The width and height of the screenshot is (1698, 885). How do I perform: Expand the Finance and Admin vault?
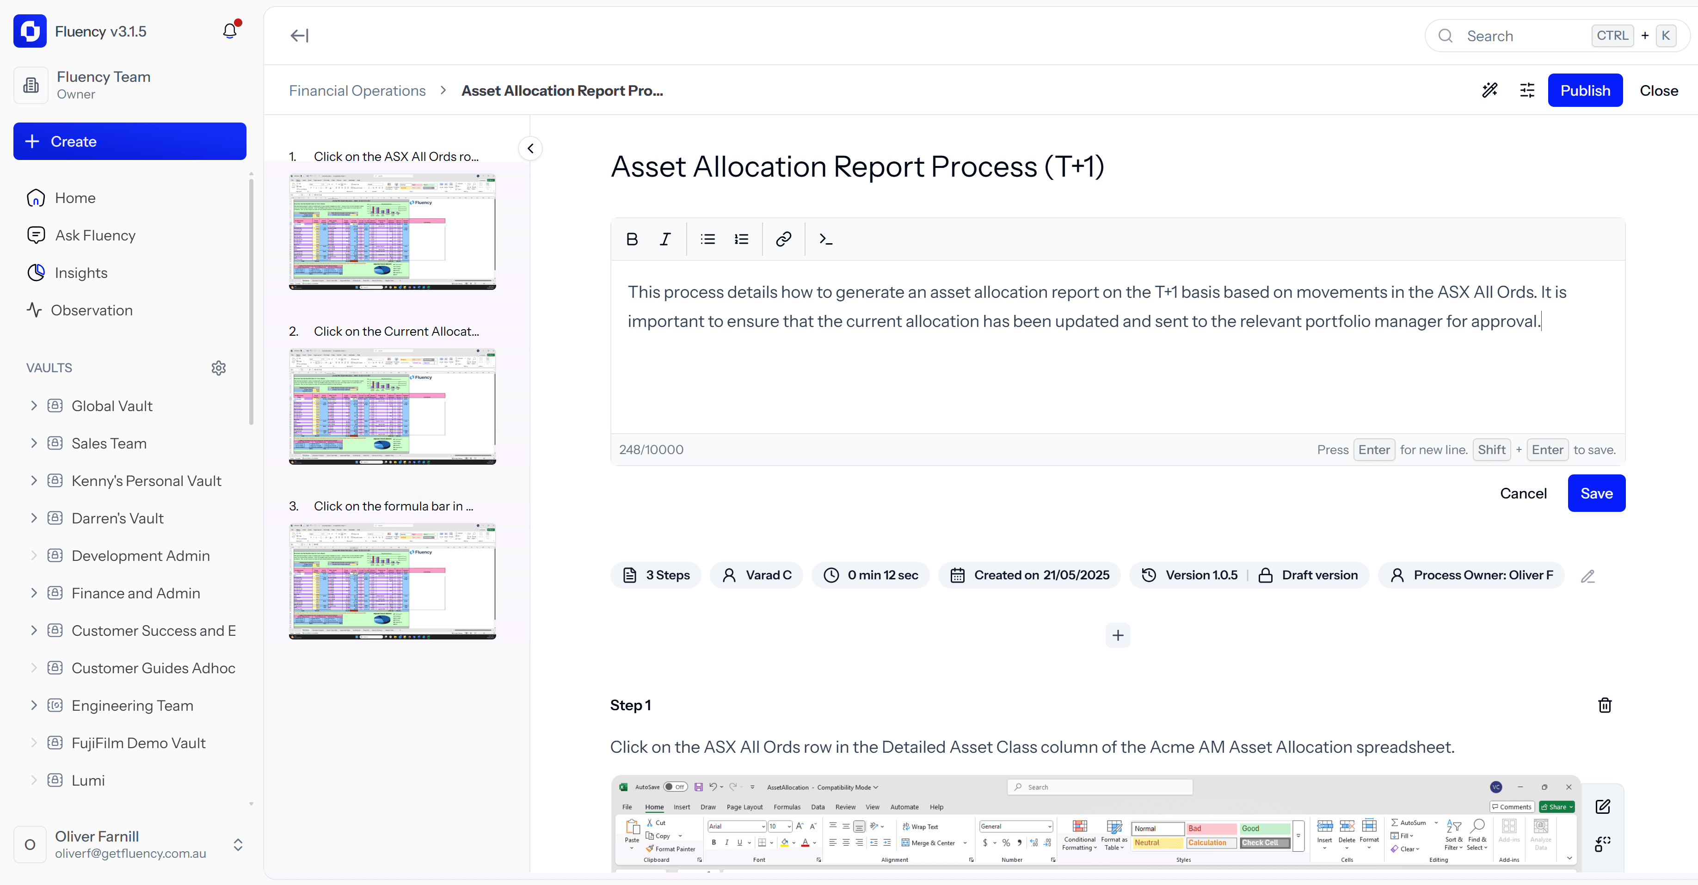(34, 593)
